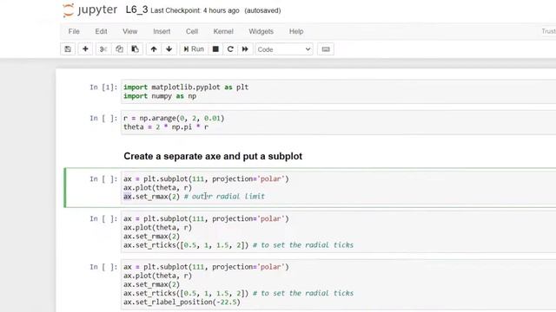Image resolution: width=556 pixels, height=312 pixels.
Task: Interrupt the kernel stop icon
Action: pos(215,49)
